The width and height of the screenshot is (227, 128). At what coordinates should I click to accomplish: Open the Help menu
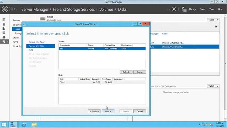(x=220, y=9)
